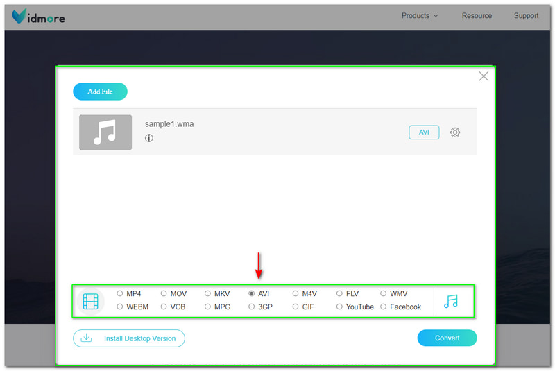
Task: Start conversion with Convert button
Action: pyautogui.click(x=447, y=338)
